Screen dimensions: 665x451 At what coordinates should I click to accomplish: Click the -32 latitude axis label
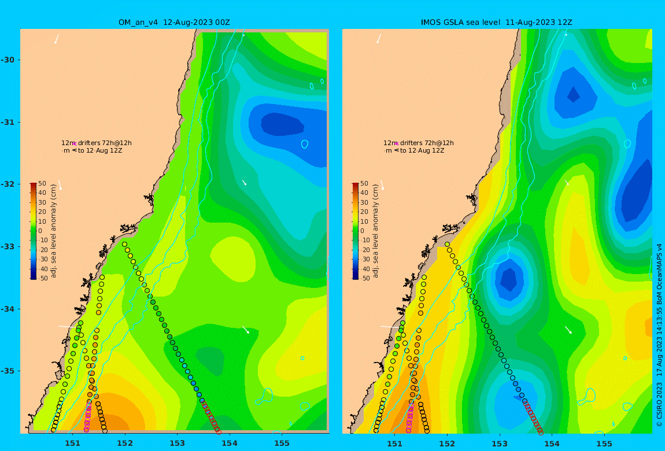coord(7,184)
